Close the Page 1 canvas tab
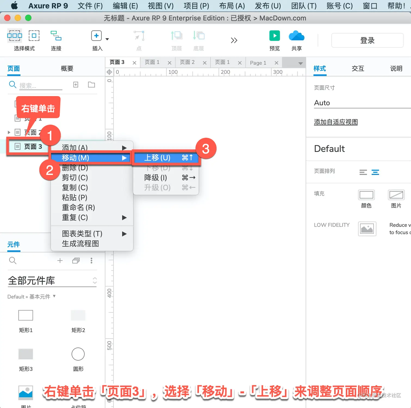This screenshot has height=408, width=411. click(x=276, y=63)
